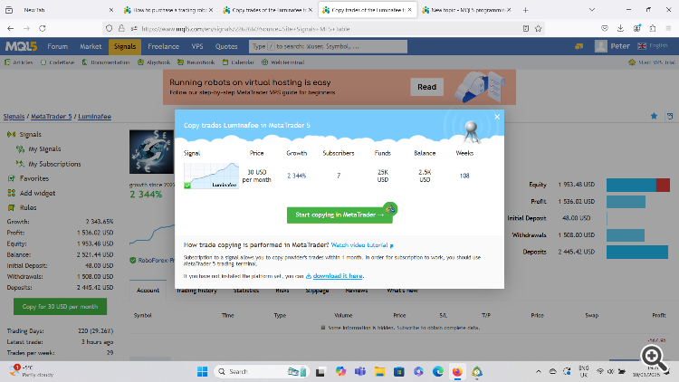679x382 pixels.
Task: Open Signals breadcrumb link
Action: (x=14, y=117)
